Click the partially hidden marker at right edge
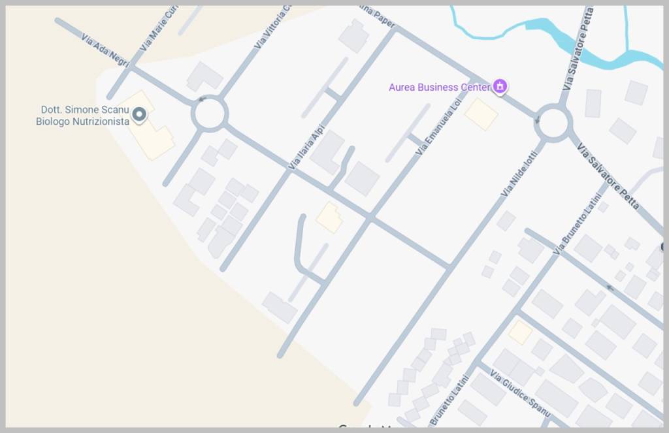The image size is (669, 433). 662,247
